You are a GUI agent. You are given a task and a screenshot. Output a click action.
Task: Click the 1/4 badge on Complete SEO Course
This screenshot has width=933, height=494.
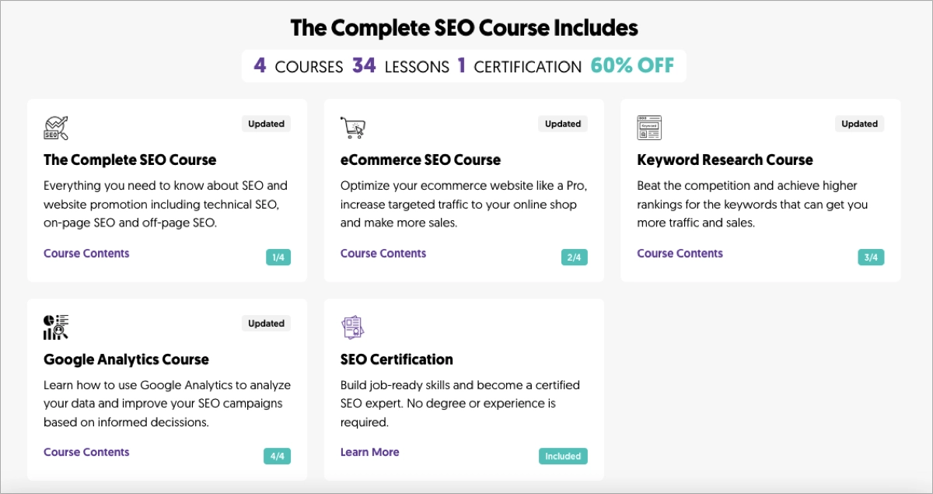point(278,257)
